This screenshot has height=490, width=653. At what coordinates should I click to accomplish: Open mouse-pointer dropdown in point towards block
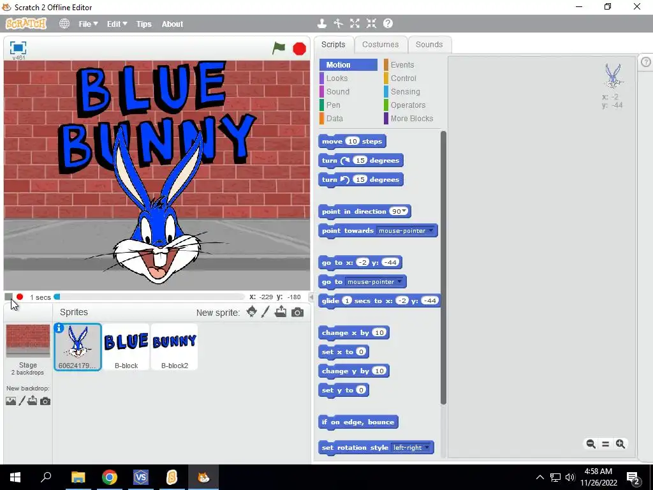point(431,230)
